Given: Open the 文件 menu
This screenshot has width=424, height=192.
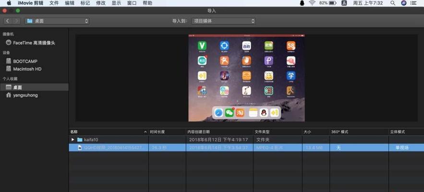Looking at the screenshot, I should point(54,3).
